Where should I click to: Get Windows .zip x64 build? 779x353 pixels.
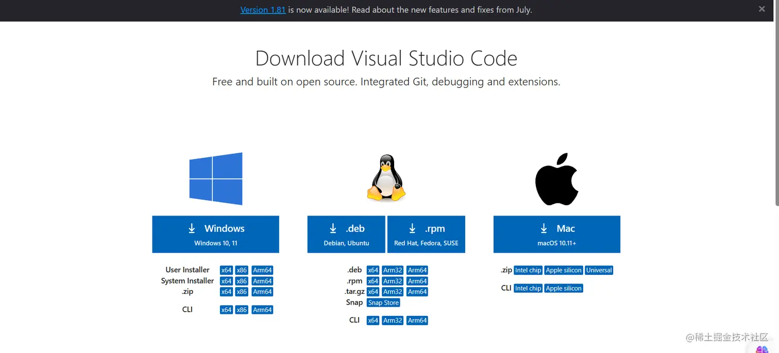(226, 292)
